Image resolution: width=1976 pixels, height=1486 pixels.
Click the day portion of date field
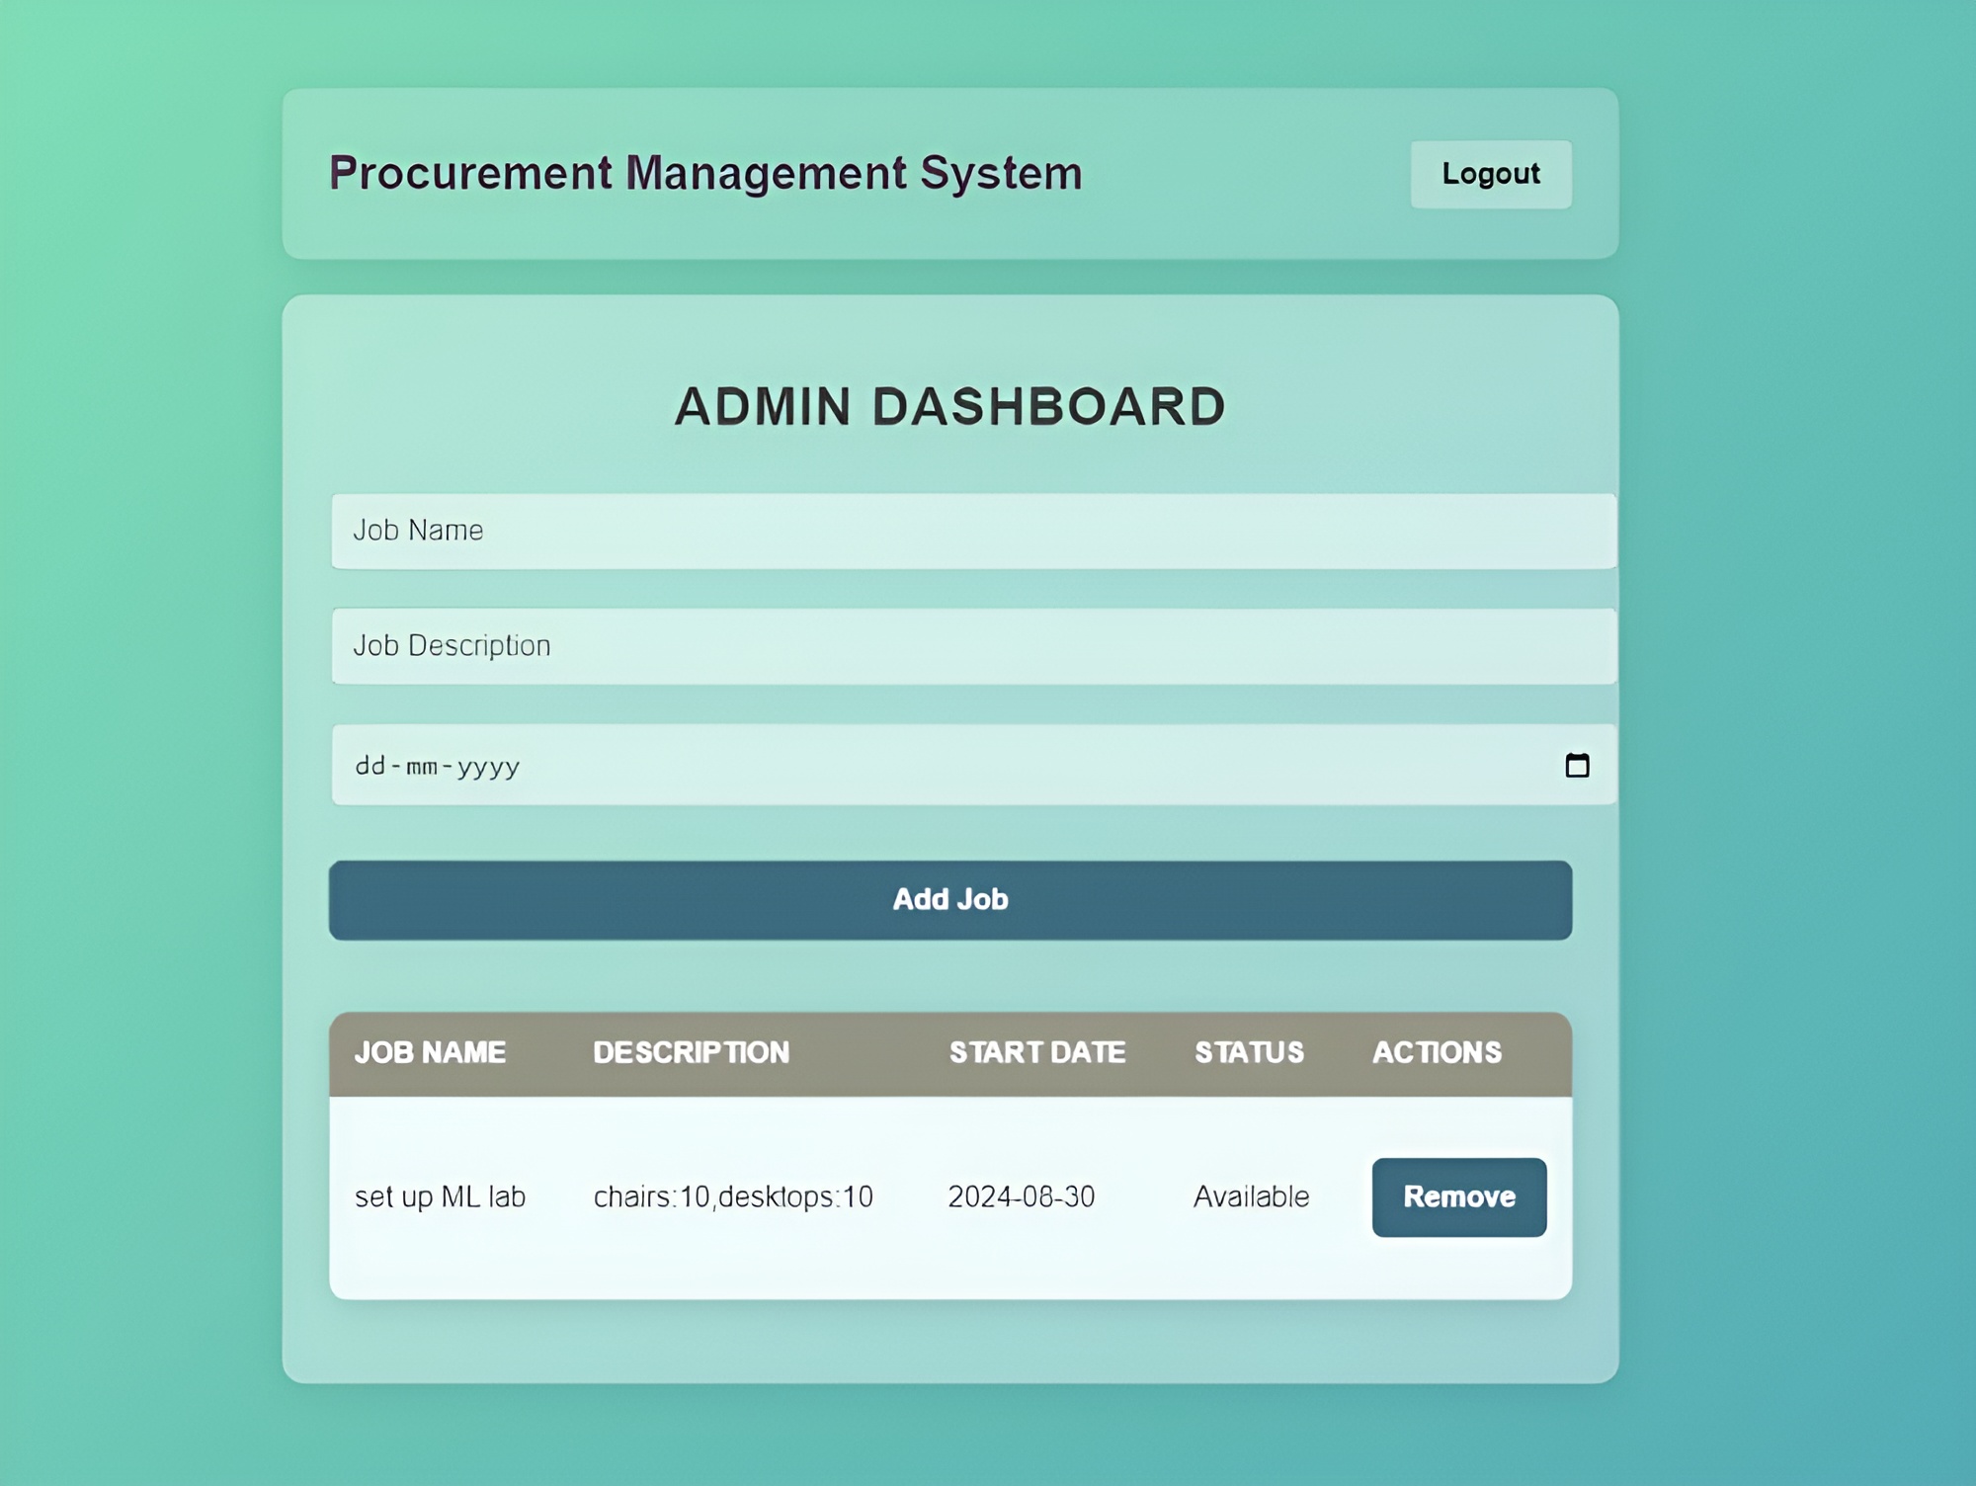pyautogui.click(x=370, y=766)
